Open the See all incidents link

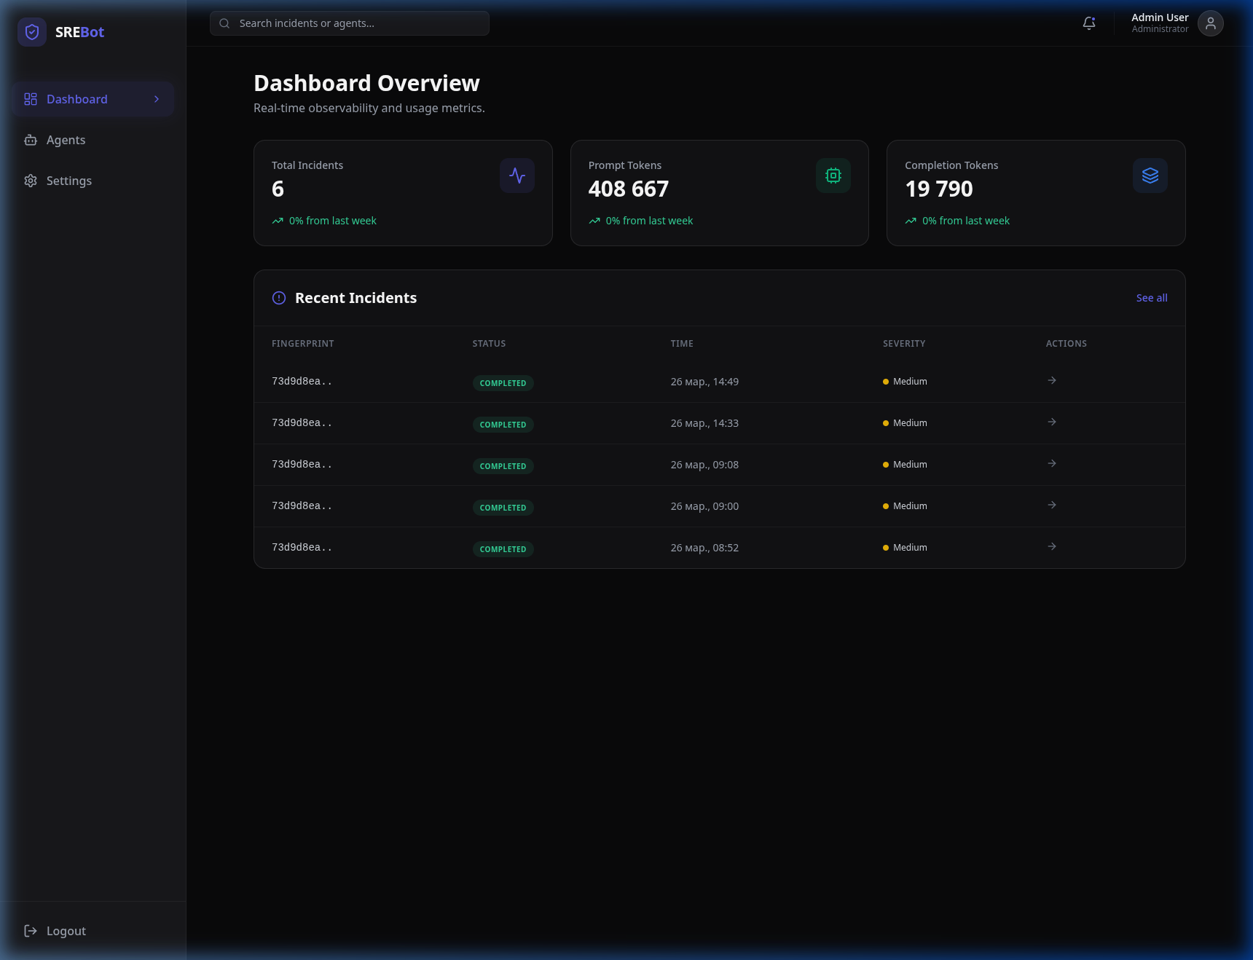click(x=1152, y=298)
